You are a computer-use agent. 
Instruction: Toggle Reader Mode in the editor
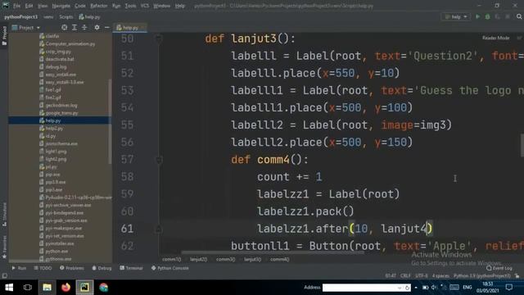pos(495,38)
